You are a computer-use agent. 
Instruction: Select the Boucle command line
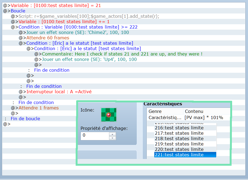(18, 11)
